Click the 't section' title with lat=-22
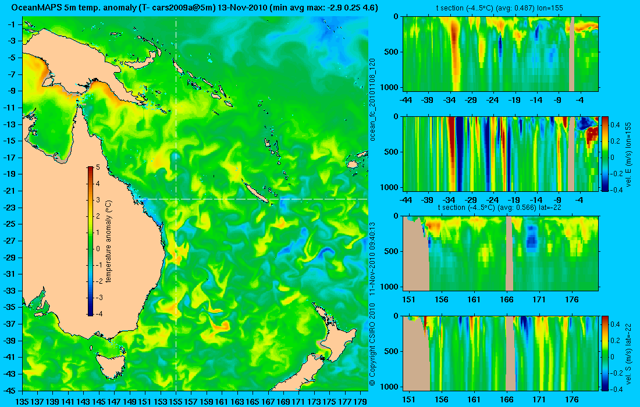The width and height of the screenshot is (640, 407). pos(500,208)
